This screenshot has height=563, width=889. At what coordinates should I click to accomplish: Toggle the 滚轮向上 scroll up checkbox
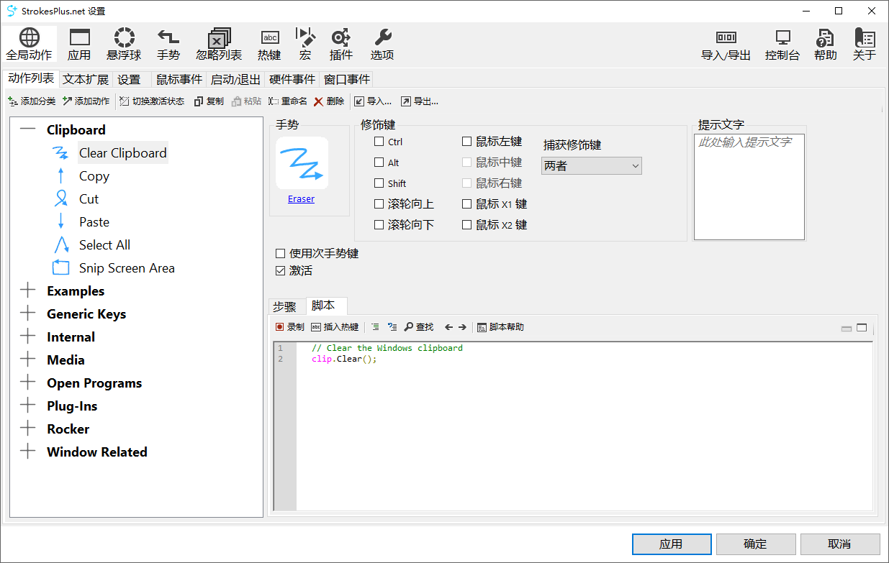tap(379, 204)
